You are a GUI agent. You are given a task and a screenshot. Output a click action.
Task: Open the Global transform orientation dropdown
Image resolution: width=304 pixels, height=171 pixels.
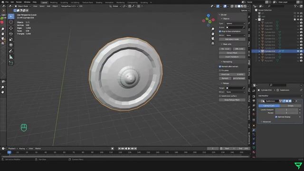click(x=115, y=6)
